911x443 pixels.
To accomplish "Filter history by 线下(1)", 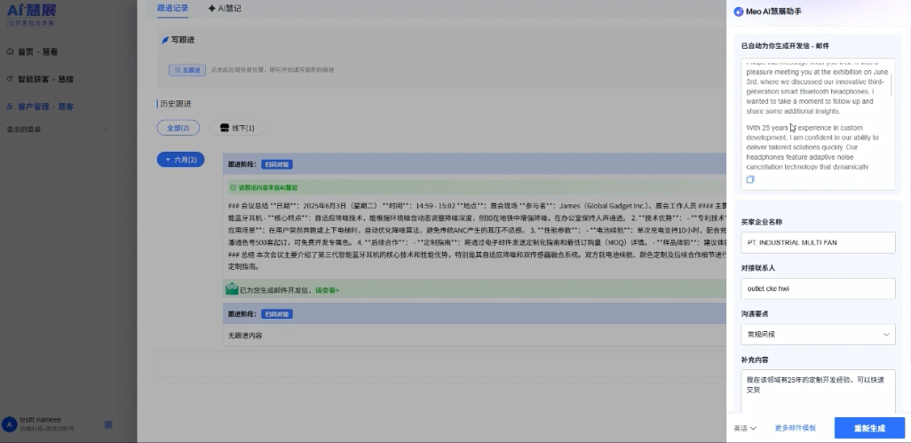I will point(237,128).
